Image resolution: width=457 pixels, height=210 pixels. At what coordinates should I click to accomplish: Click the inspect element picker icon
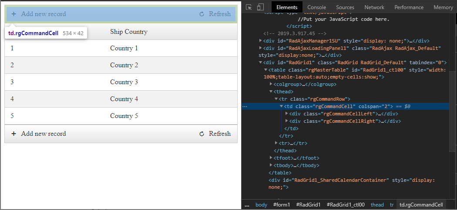tap(249, 7)
